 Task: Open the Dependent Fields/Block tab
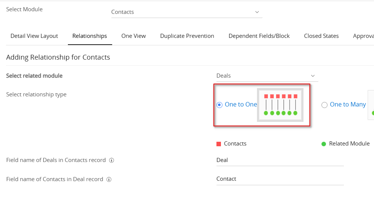click(259, 36)
